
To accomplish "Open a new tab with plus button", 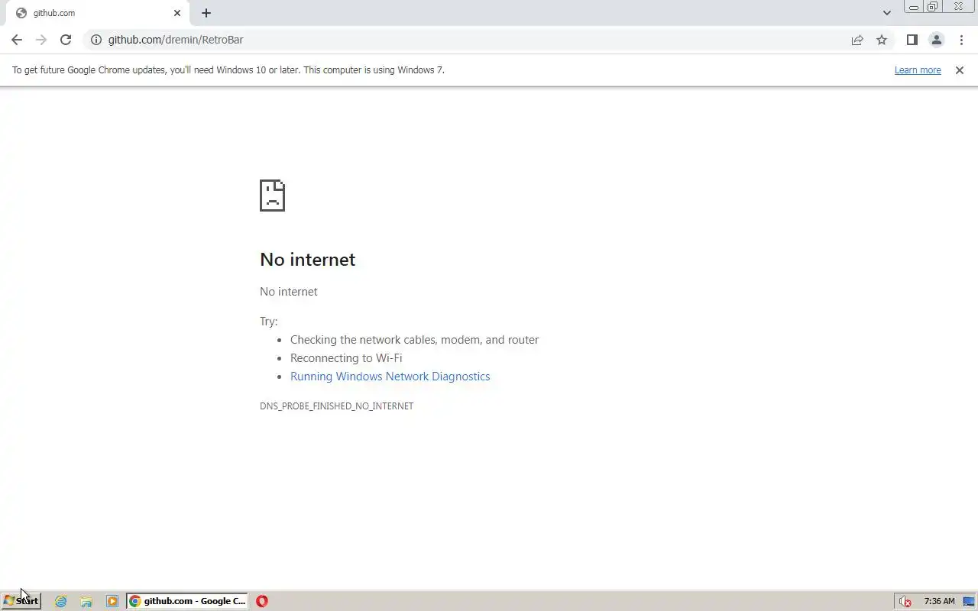I will [206, 13].
